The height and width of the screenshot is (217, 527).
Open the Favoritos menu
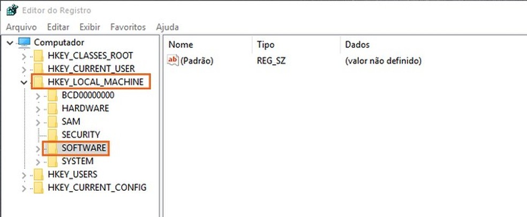pos(128,27)
